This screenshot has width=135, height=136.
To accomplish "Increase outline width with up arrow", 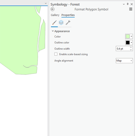I will click(131, 47).
